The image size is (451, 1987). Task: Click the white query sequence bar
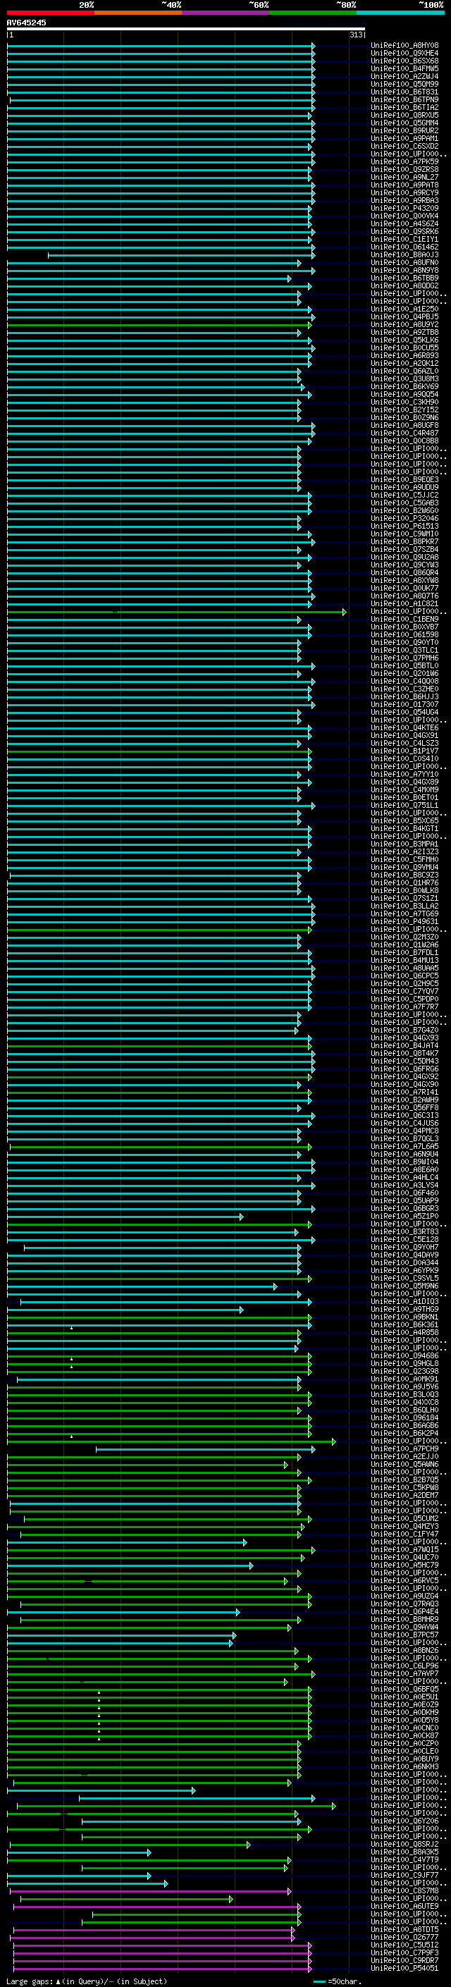186,30
